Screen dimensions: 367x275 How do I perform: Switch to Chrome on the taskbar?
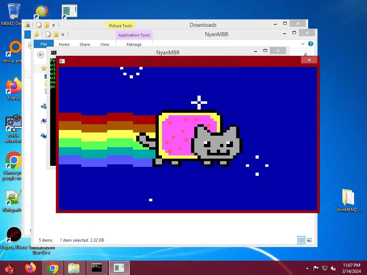52,268
